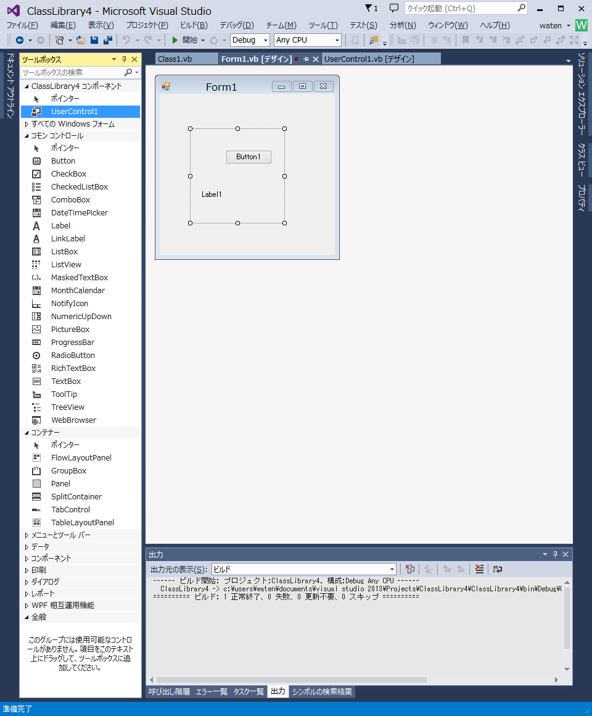Image resolution: width=592 pixels, height=716 pixels.
Task: Click the New Project toolbar icon
Action: [x=59, y=40]
